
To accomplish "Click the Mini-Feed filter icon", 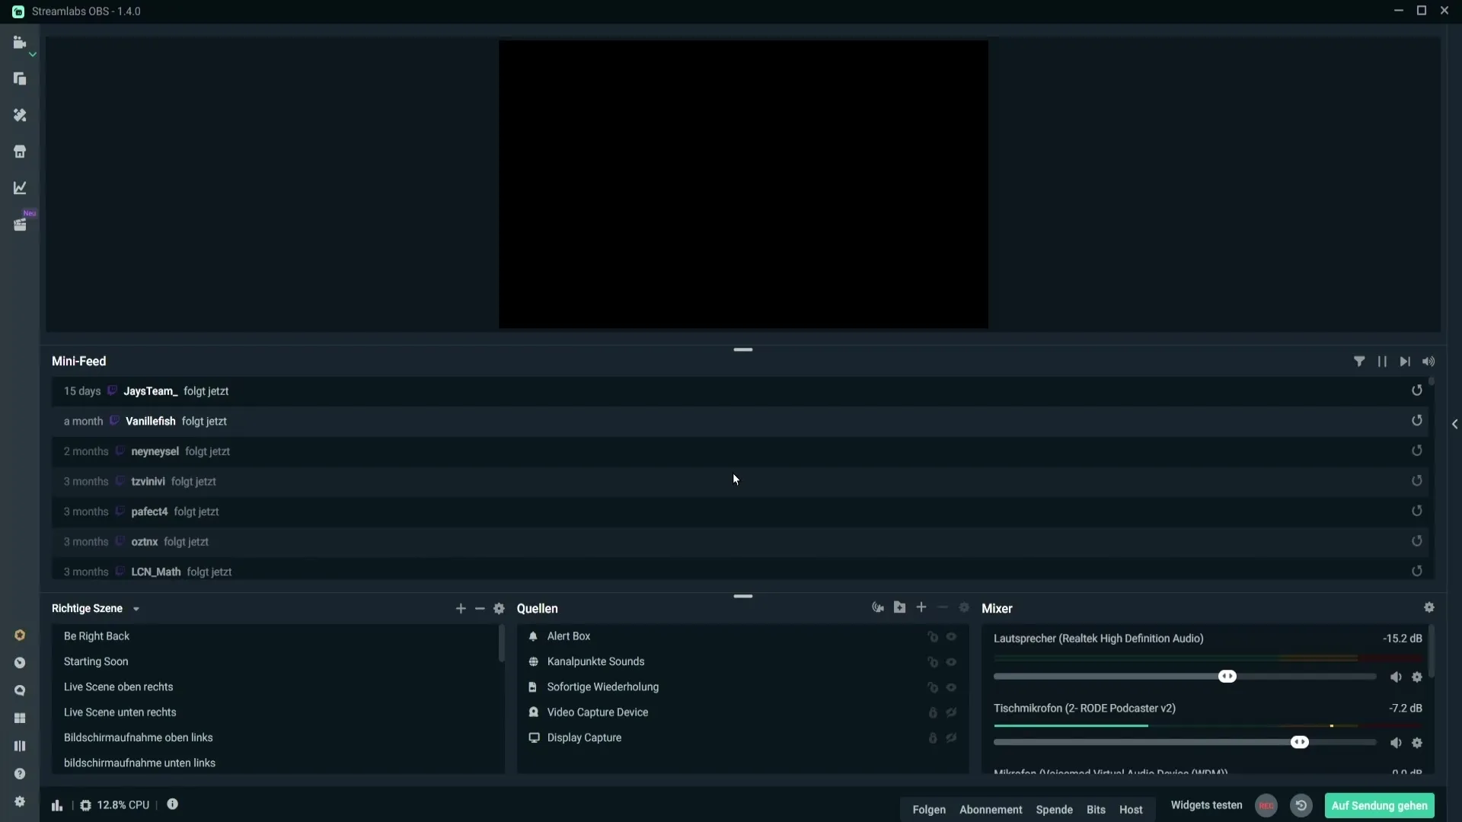I will click(1359, 362).
